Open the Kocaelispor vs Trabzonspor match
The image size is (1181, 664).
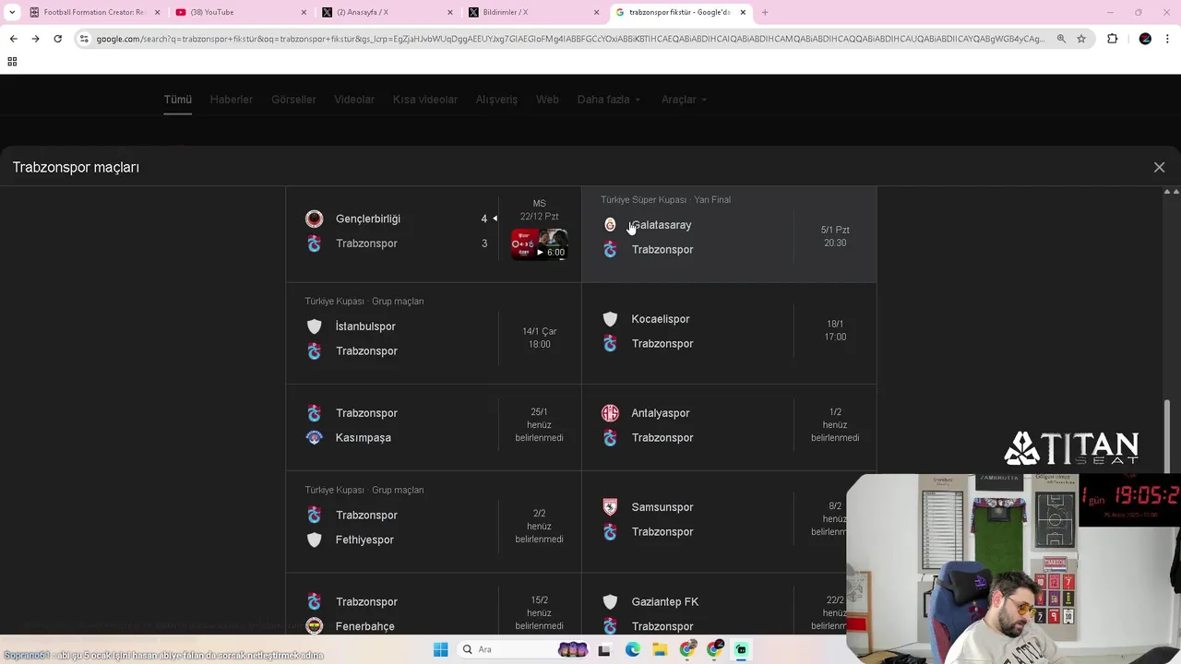coord(729,334)
